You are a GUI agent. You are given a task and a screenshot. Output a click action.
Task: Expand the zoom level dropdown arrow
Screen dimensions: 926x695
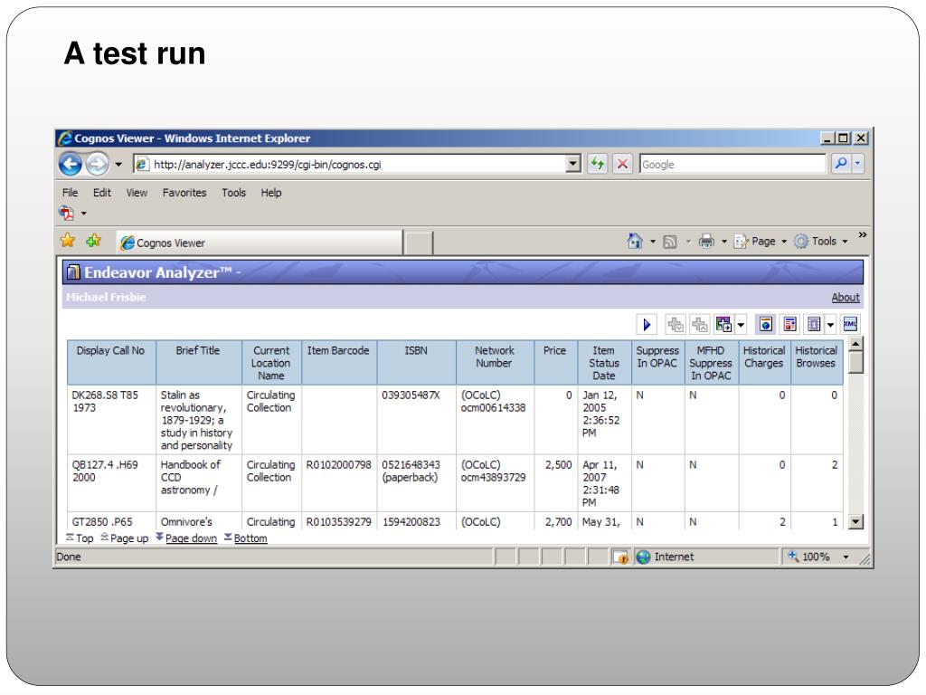coord(846,557)
